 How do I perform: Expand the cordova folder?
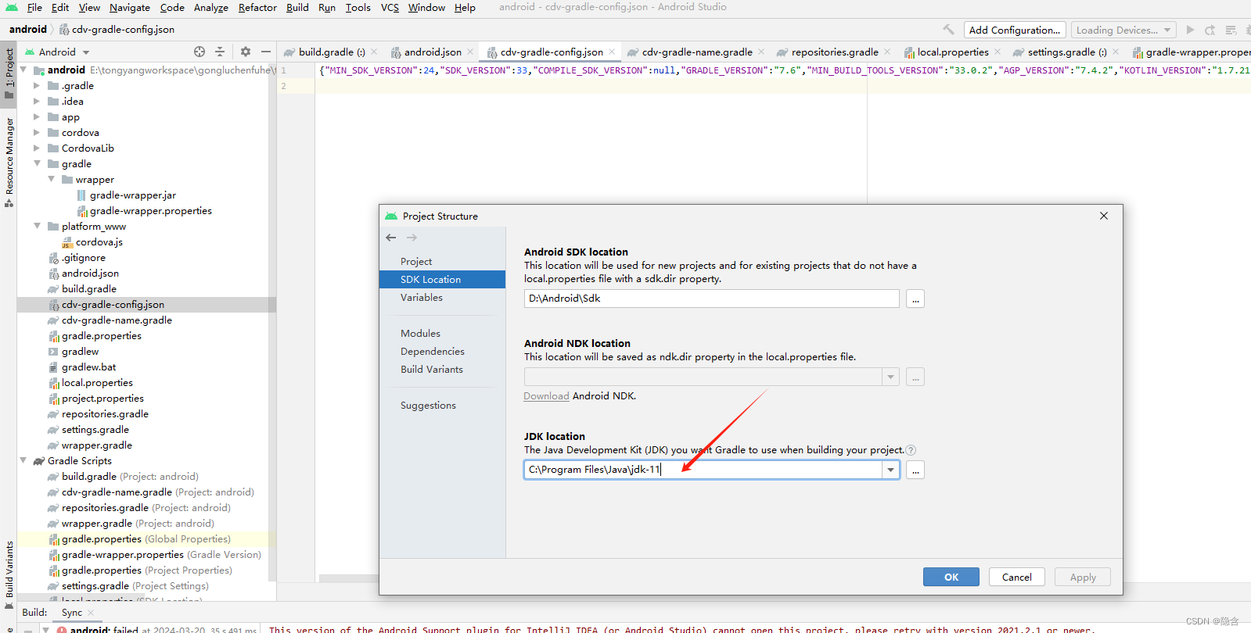click(37, 132)
